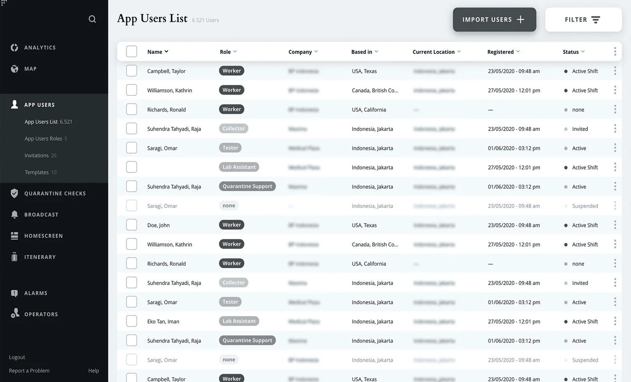Click the App Users person icon
The width and height of the screenshot is (631, 382).
tap(14, 104)
